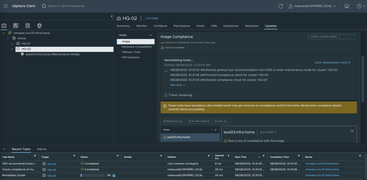
Task: Click the search in all environments field
Action: click(66, 6)
